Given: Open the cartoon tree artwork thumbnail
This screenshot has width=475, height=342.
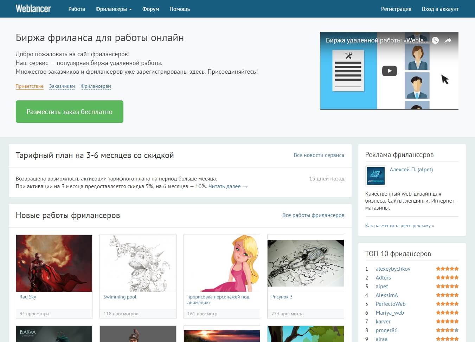Looking at the screenshot, I should [306, 334].
